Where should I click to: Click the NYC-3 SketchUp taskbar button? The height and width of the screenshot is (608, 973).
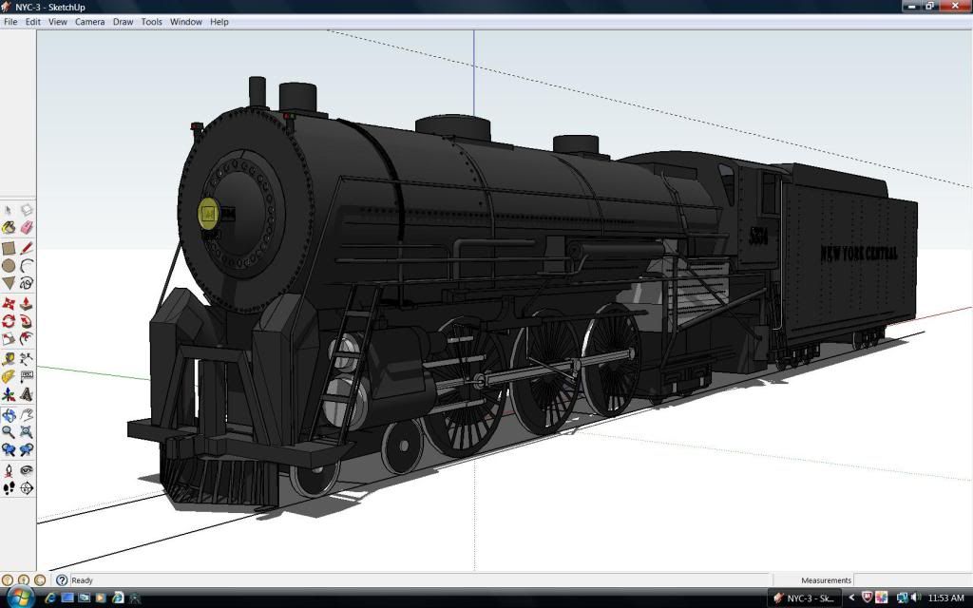(804, 598)
